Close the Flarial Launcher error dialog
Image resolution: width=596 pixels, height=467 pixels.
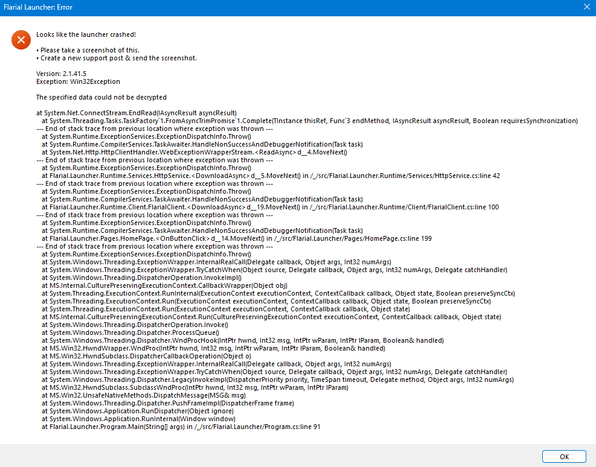tap(587, 7)
